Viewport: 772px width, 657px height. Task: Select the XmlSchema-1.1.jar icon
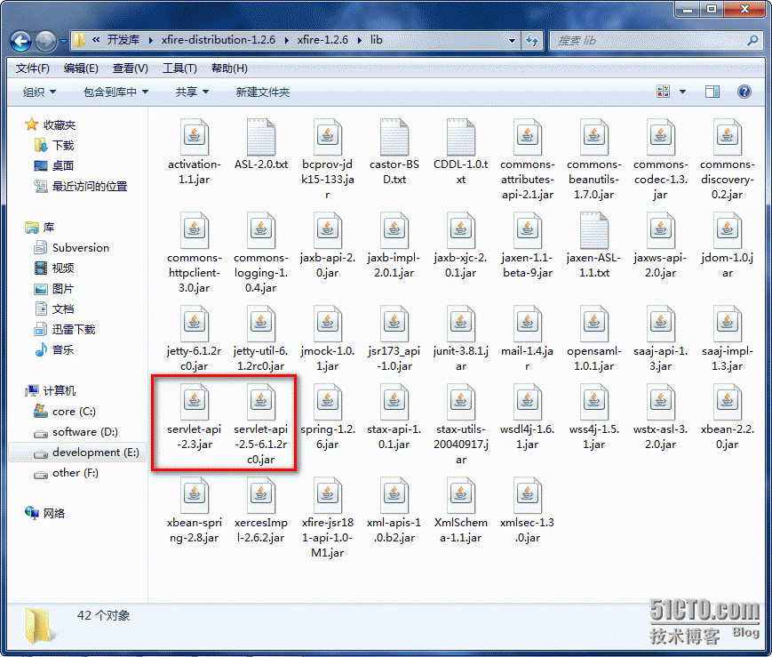(x=461, y=495)
